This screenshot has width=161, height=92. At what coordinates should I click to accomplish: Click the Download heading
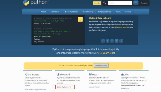coord(65,75)
